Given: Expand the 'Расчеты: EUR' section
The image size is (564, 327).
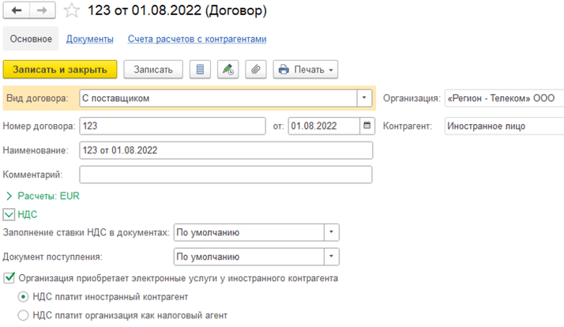Looking at the screenshot, I should (9, 196).
